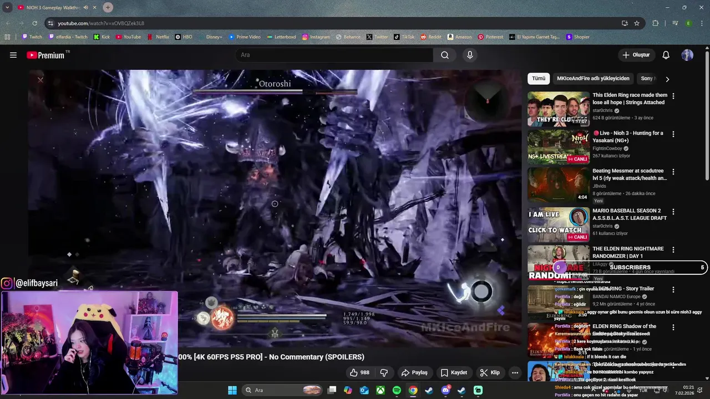
Task: Open the account avatar menu
Action: pyautogui.click(x=687, y=55)
